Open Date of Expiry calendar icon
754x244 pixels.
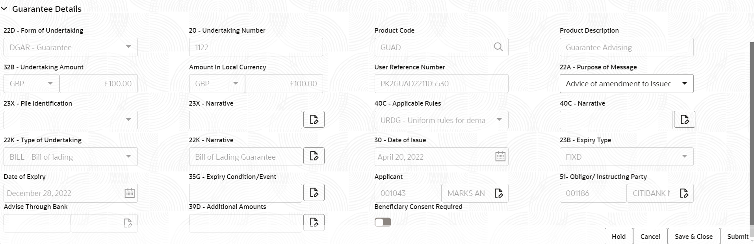[130, 193]
